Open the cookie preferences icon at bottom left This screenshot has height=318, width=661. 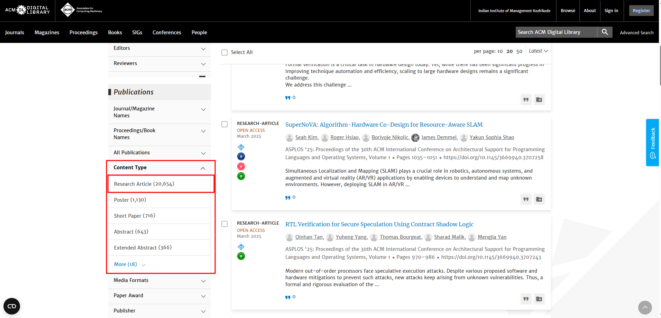tap(12, 306)
